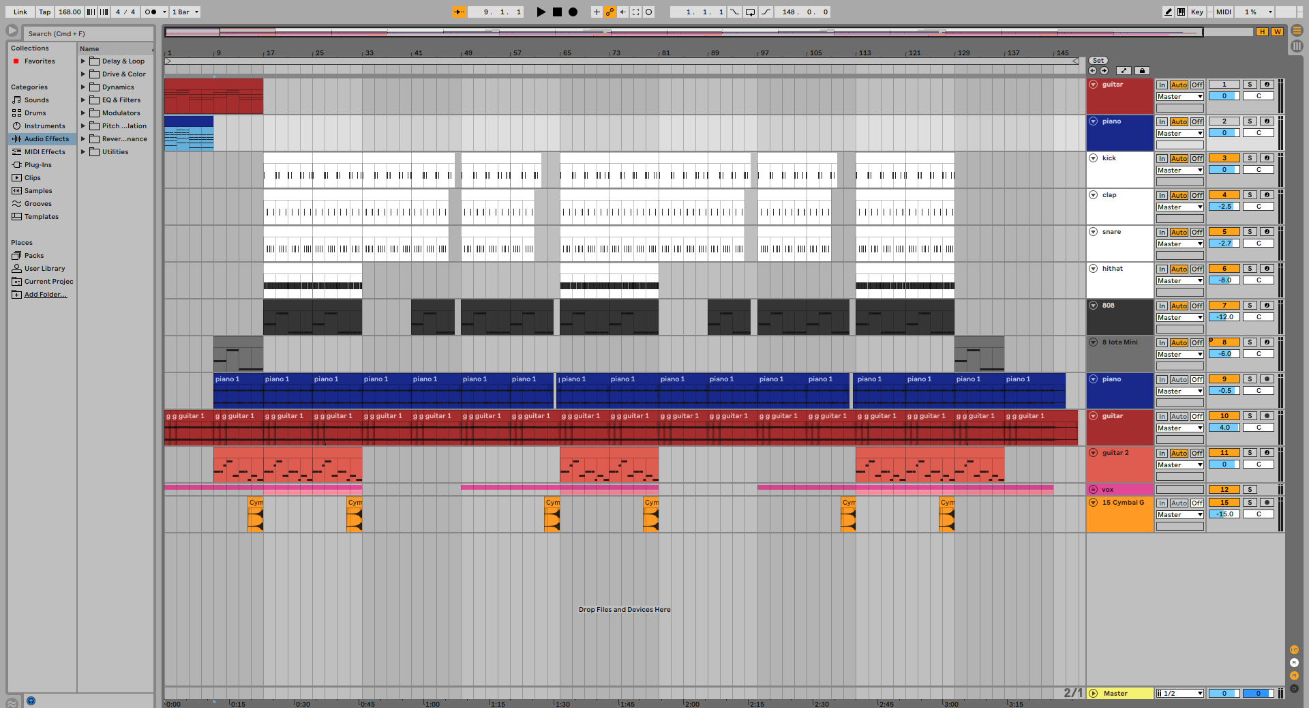Click the Session Record circle button

tap(648, 12)
